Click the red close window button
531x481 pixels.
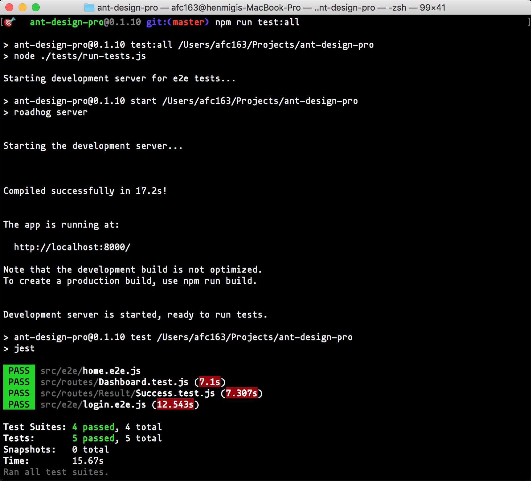click(9, 7)
